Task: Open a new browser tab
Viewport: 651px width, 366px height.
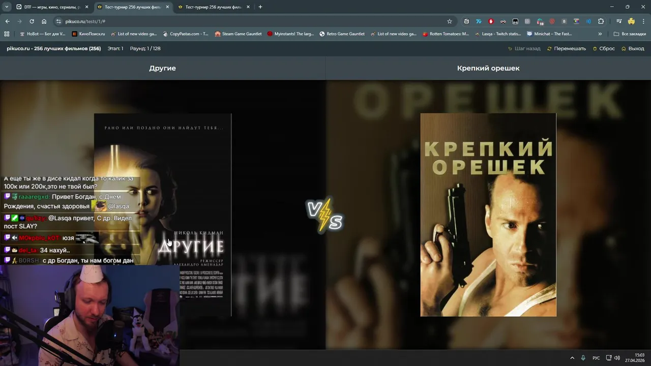Action: coord(260,7)
